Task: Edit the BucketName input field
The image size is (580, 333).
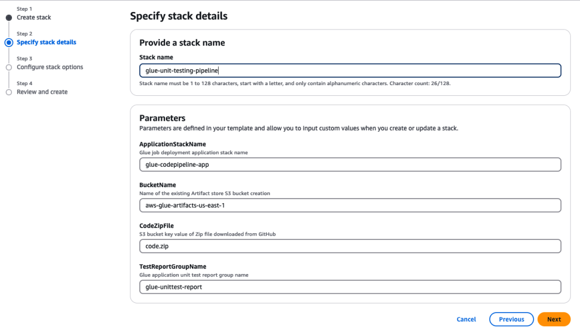Action: pyautogui.click(x=350, y=205)
